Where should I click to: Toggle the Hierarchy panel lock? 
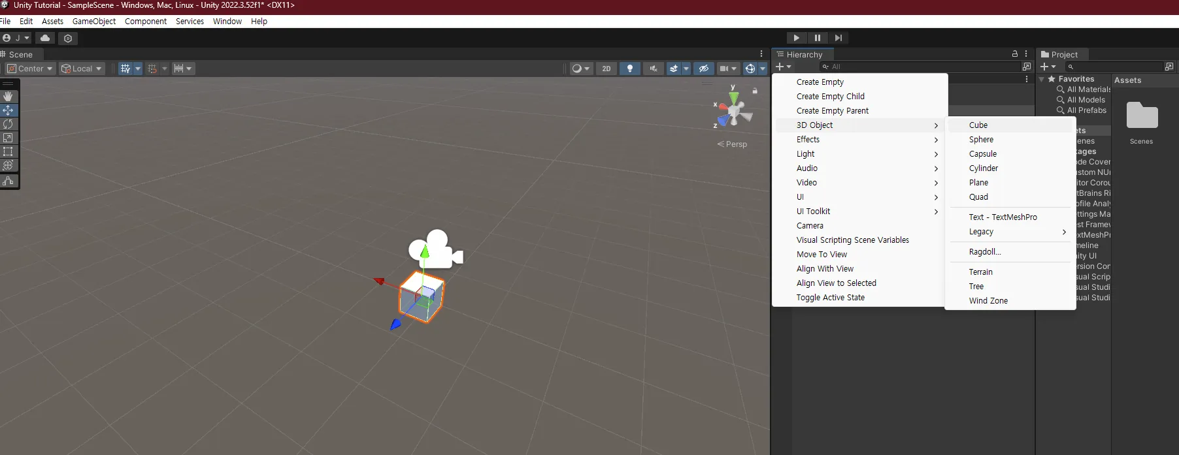tap(1015, 54)
